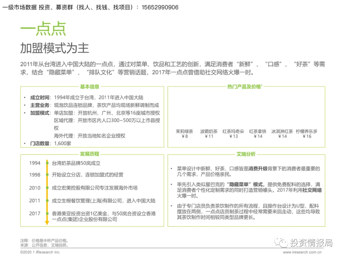Select the 1,600家 store count value
The image size is (344, 258).
(62, 143)
